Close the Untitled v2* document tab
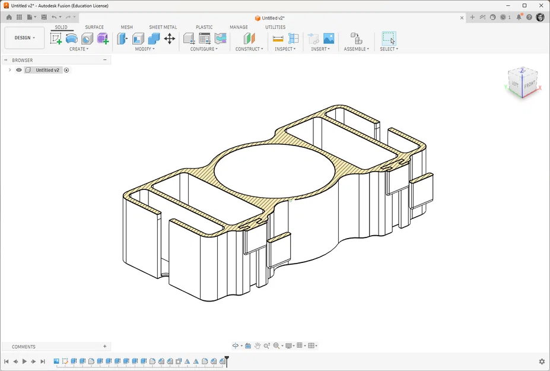This screenshot has height=371, width=550. click(x=462, y=18)
